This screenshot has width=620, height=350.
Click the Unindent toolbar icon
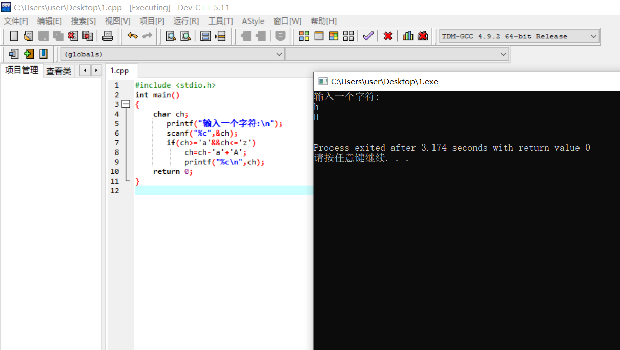click(x=261, y=36)
